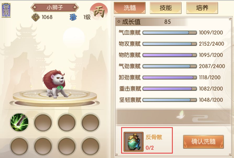Tap the 评 score emblem icon
234x158 pixels.
coord(36,17)
